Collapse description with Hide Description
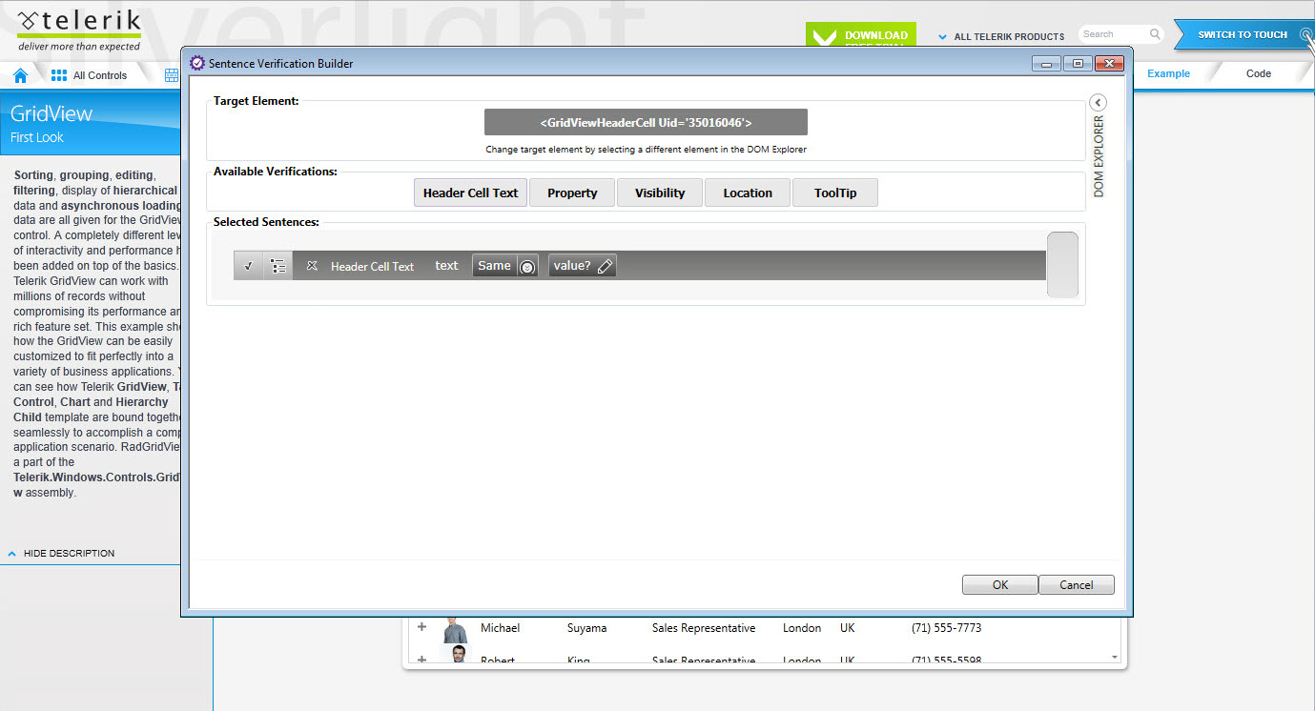The image size is (1315, 711). (61, 553)
